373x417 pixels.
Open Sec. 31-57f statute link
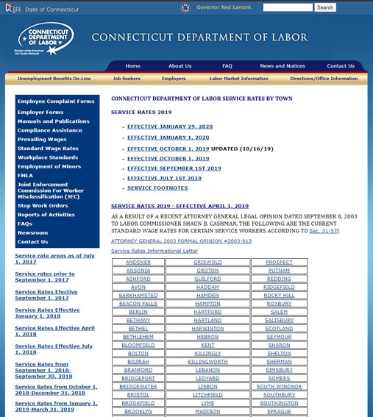click(324, 231)
